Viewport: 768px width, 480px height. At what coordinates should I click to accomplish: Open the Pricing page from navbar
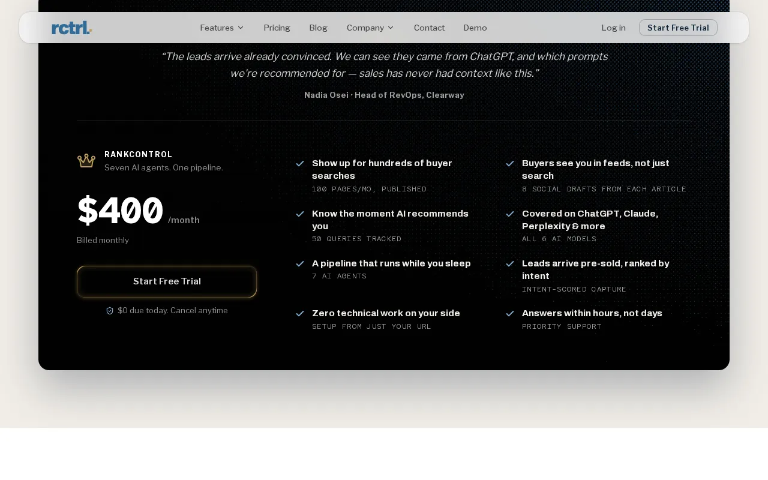[277, 28]
